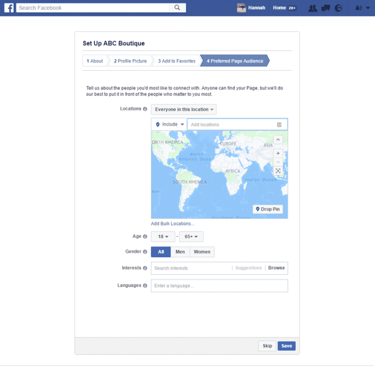This screenshot has height=369, width=375.
Task: Open Hannah's profile picture thumbnail
Action: 241,8
